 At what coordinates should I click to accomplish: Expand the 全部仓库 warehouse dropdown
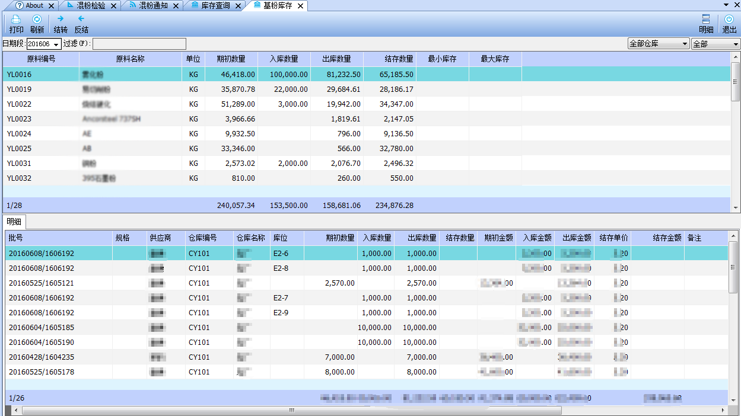tap(685, 44)
